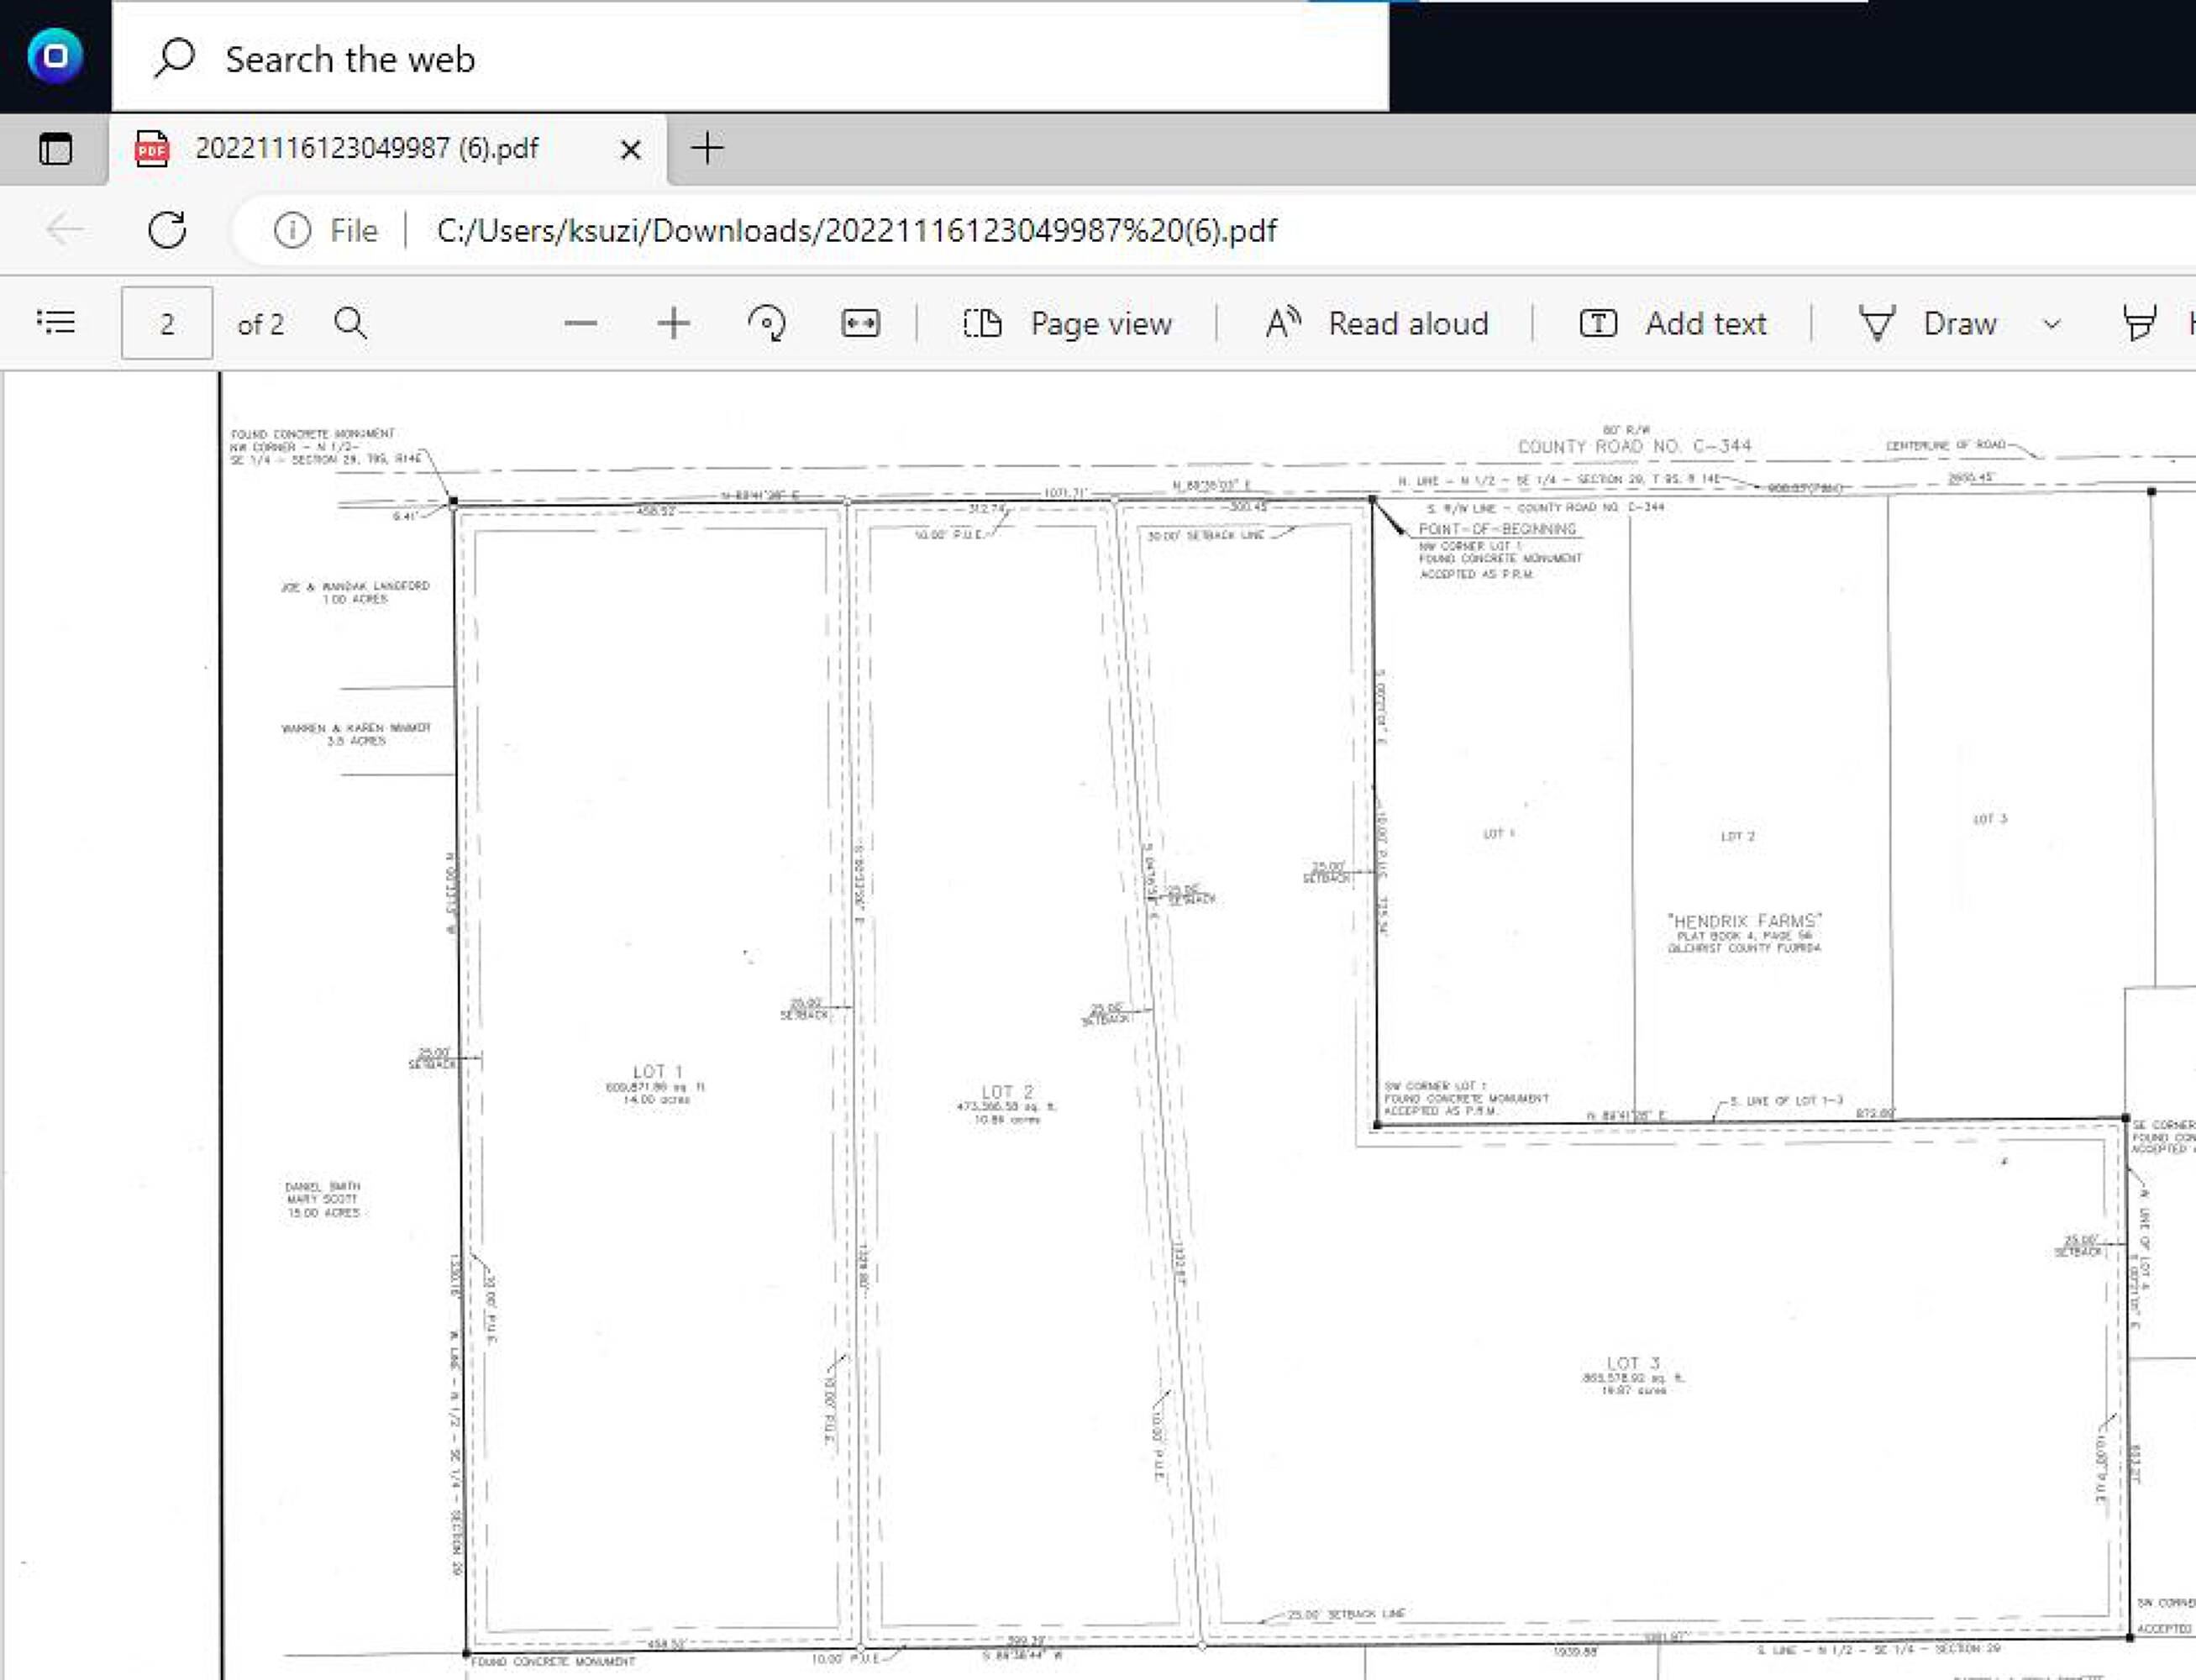
Task: Zoom out with the minus button
Action: click(x=580, y=323)
